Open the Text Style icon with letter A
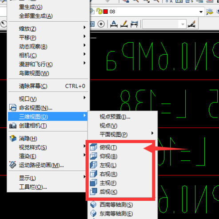 [114, 24]
